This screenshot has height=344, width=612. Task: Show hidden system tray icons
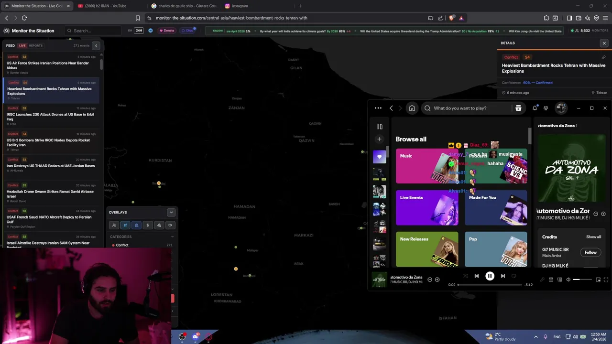(535, 337)
